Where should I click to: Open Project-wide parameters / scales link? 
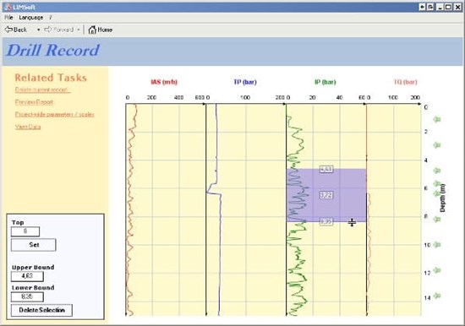point(55,114)
